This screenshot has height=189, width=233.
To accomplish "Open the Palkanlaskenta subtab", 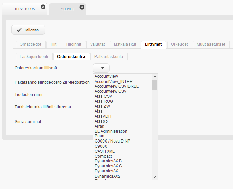I will coord(109,56).
